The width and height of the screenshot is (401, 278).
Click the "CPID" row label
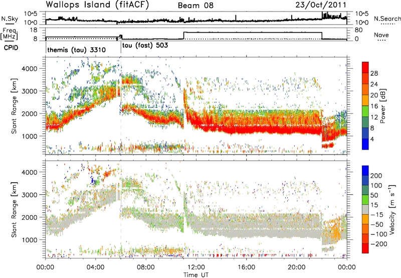click(11, 48)
